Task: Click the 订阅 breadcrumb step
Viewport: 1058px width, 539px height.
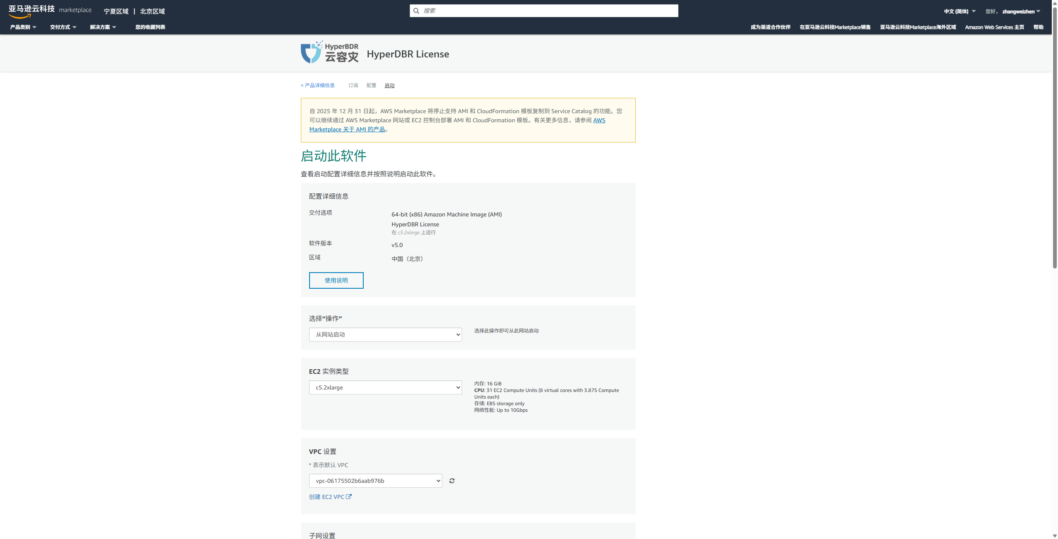Action: tap(353, 85)
